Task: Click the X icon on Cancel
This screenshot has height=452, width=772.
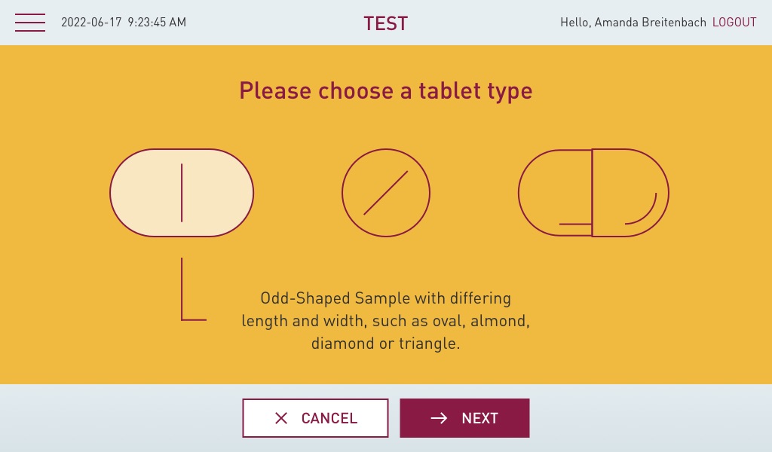Action: coord(281,418)
